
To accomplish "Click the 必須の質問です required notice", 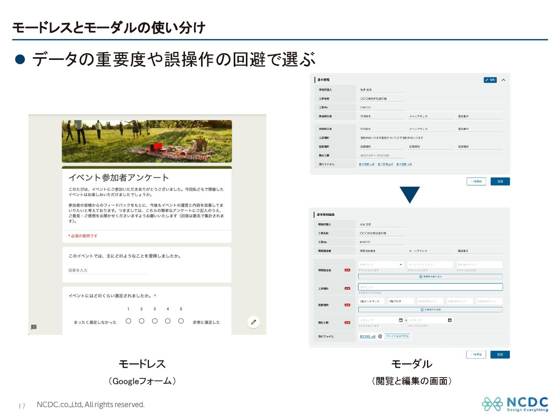I will point(83,236).
